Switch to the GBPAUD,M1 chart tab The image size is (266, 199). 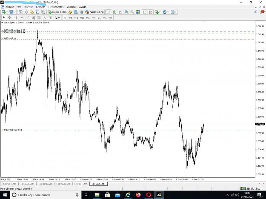pyautogui.click(x=63, y=184)
